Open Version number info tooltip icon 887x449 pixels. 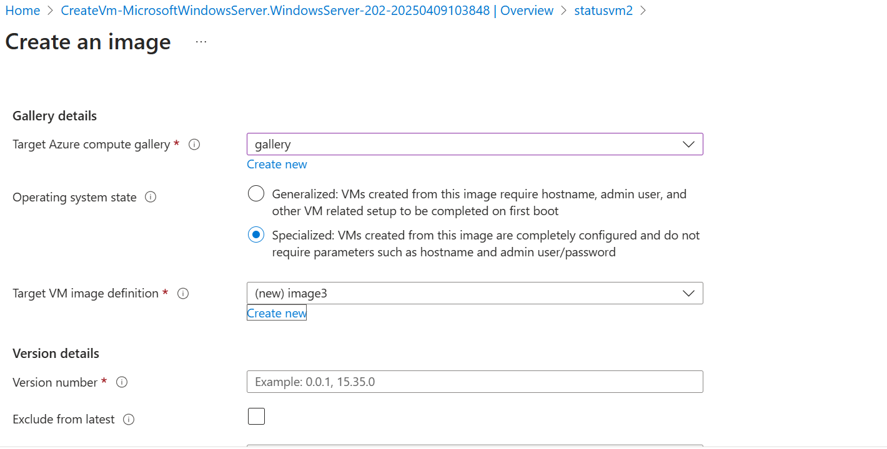point(122,382)
